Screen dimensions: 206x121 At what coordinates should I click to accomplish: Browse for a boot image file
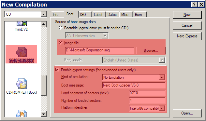coord(151,50)
